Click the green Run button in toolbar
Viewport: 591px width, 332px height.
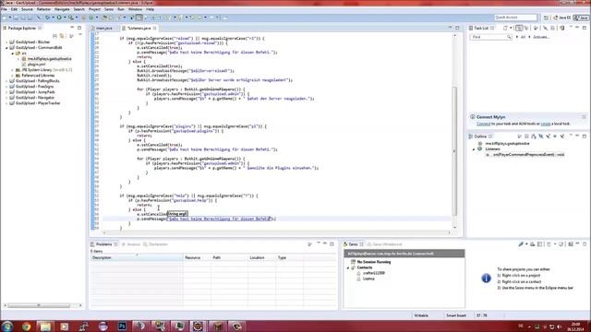[59, 18]
